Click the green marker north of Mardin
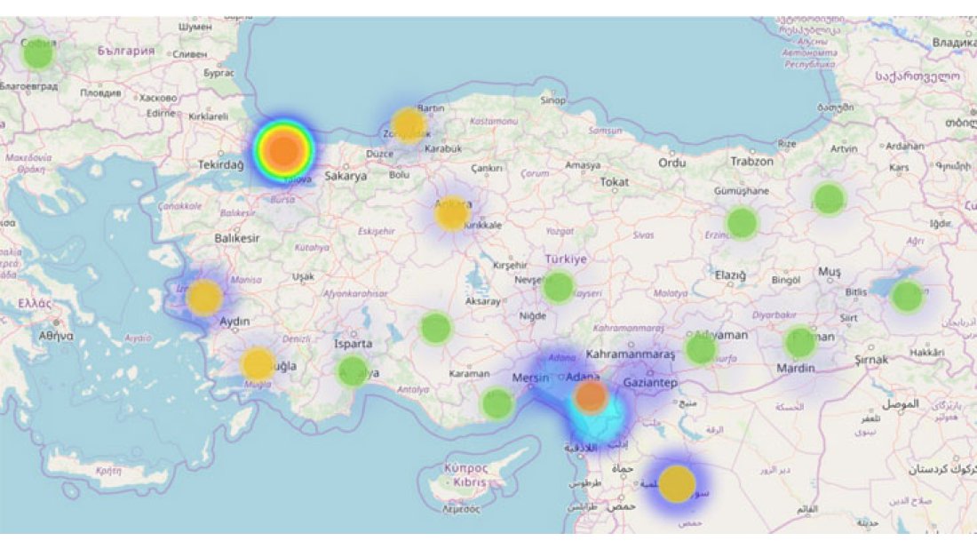The image size is (977, 549). (799, 342)
